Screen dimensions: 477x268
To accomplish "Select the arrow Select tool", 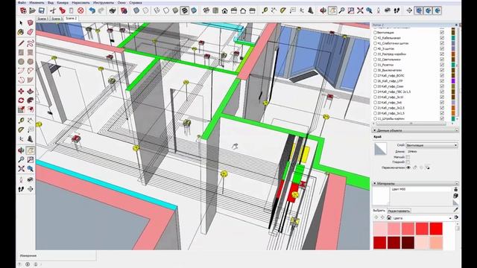I will click(x=21, y=23).
